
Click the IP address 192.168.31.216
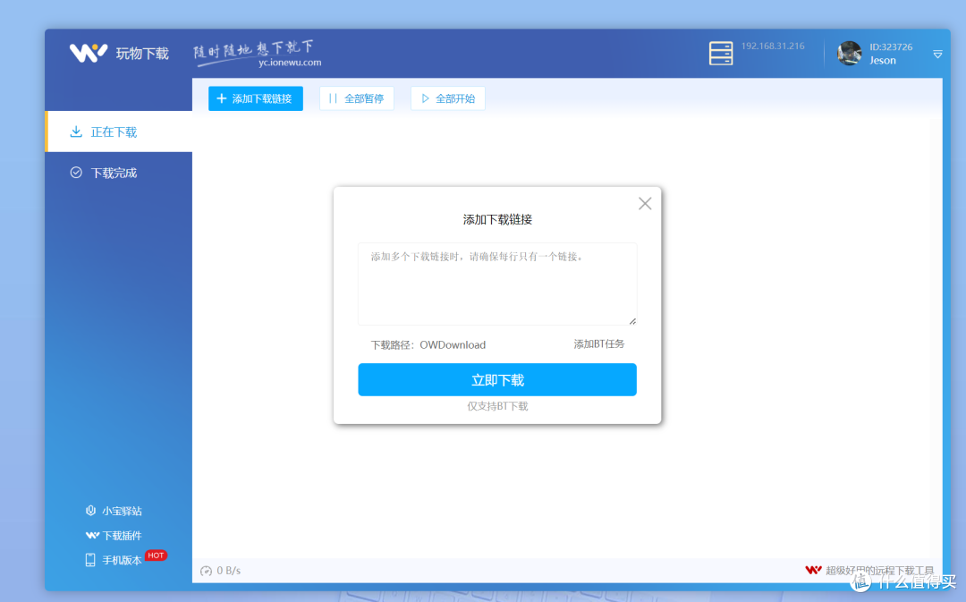773,47
